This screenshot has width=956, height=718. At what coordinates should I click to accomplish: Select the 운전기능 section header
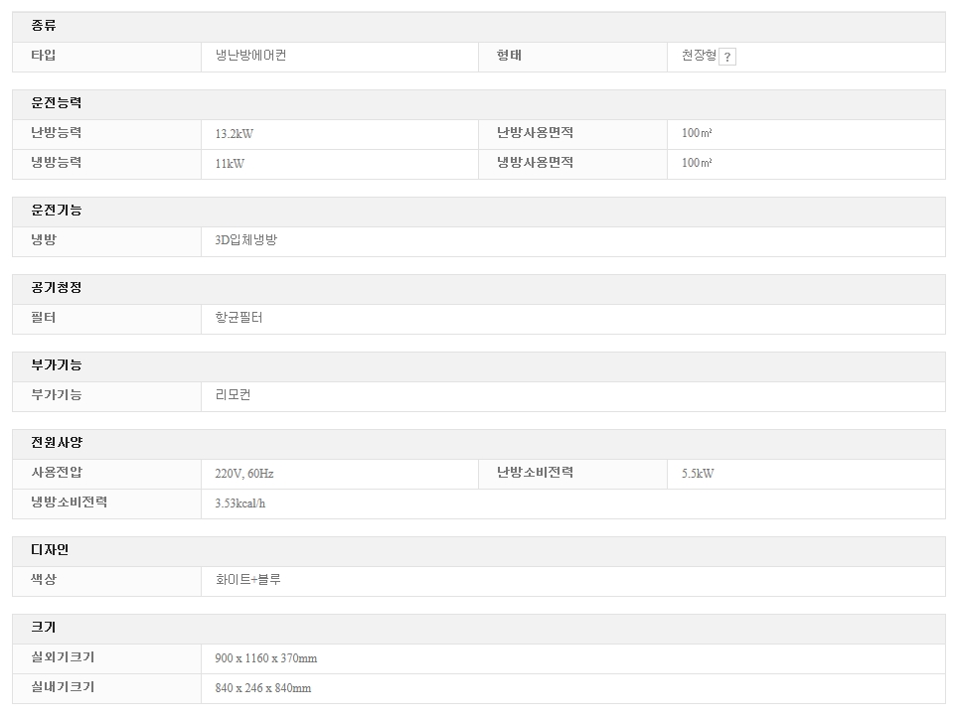coord(57,211)
